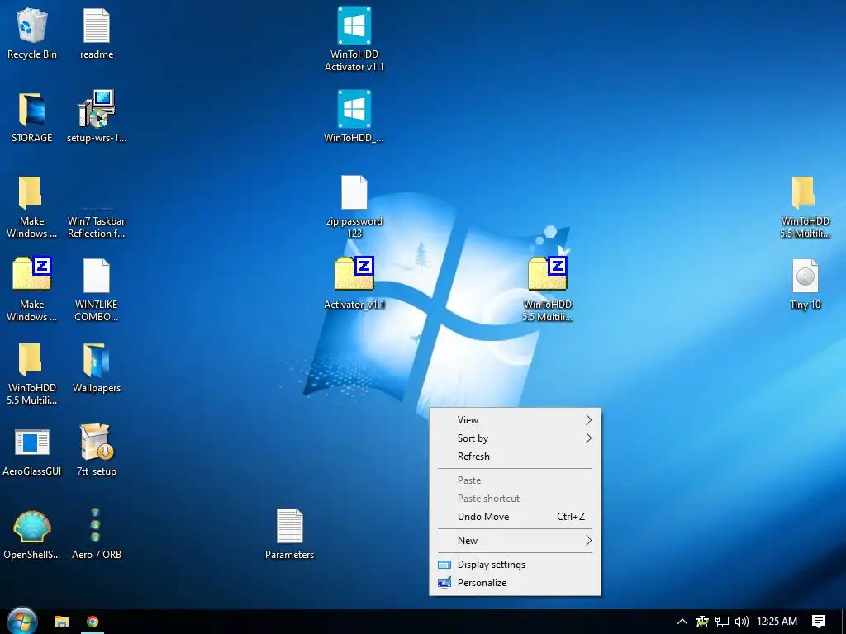846x634 pixels.
Task: Open Display settings from context menu
Action: tap(516, 565)
